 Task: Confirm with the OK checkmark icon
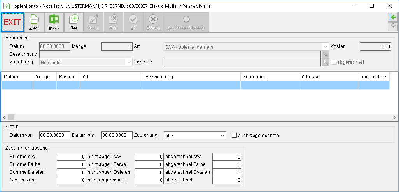coord(133,22)
